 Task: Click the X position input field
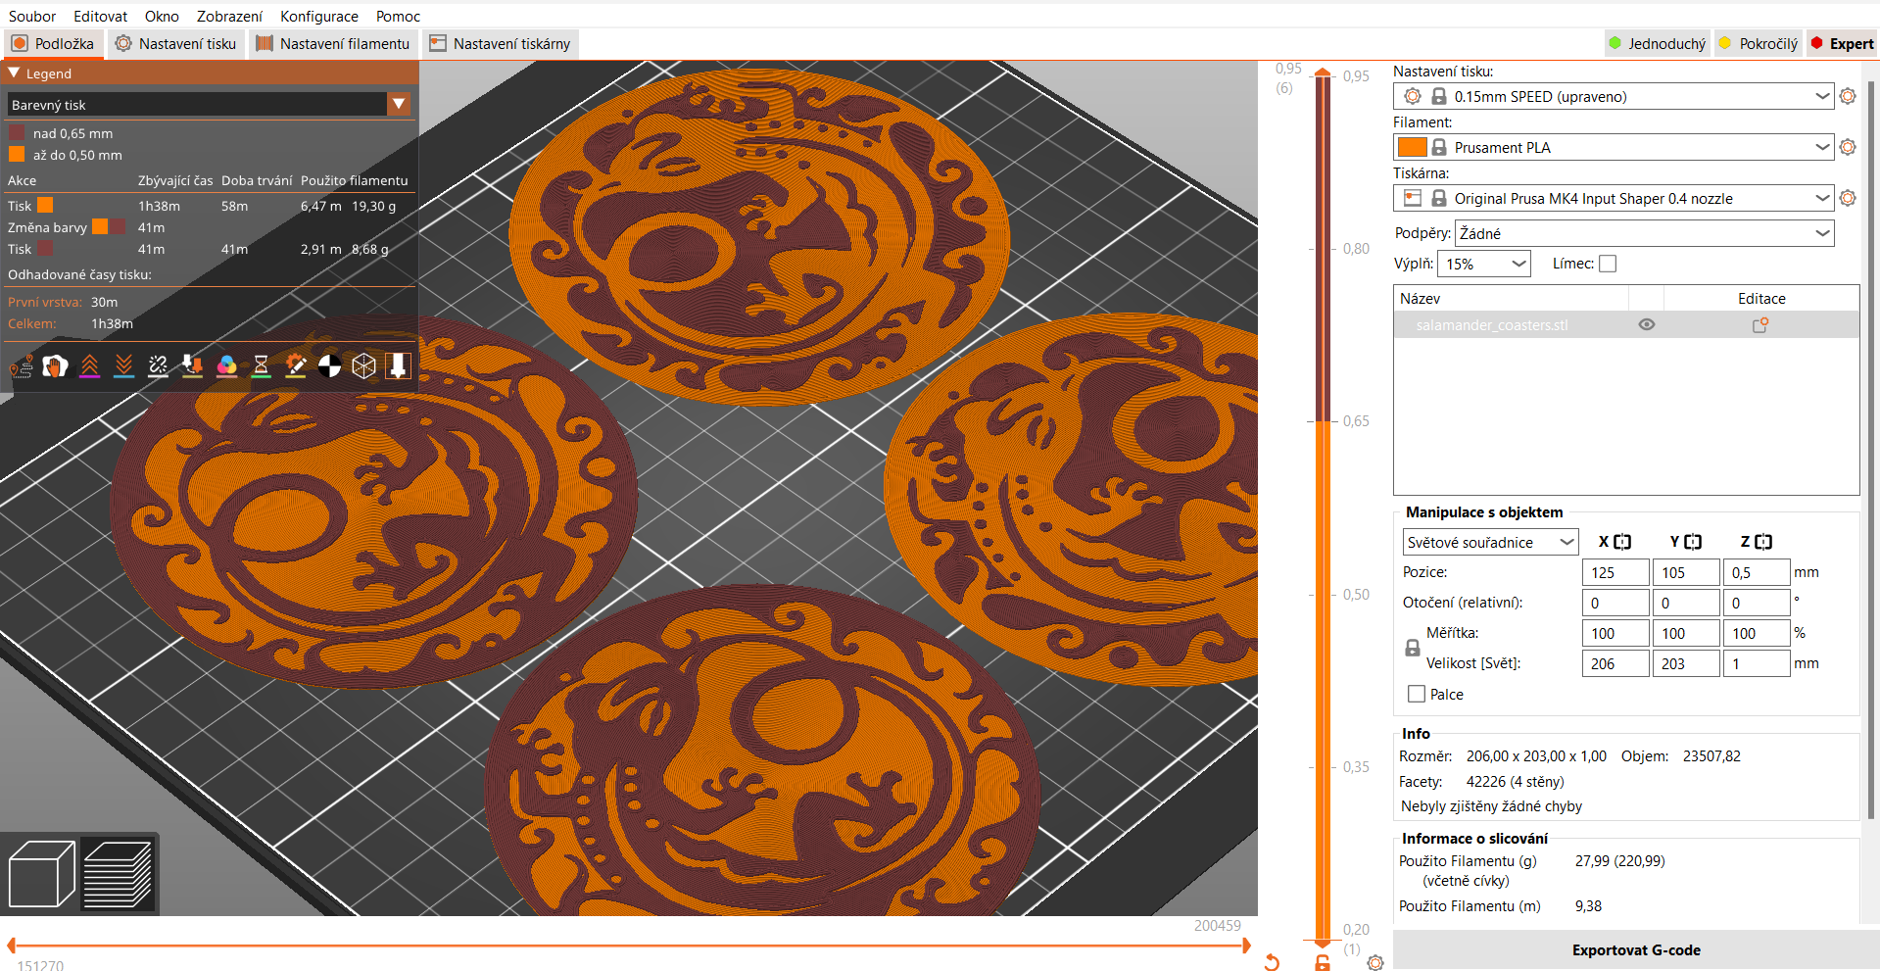[1615, 572]
